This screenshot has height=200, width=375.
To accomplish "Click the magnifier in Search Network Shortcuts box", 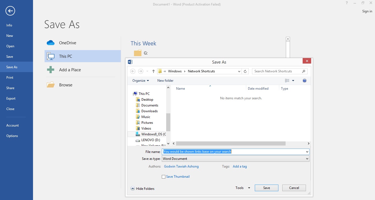I will click(304, 71).
